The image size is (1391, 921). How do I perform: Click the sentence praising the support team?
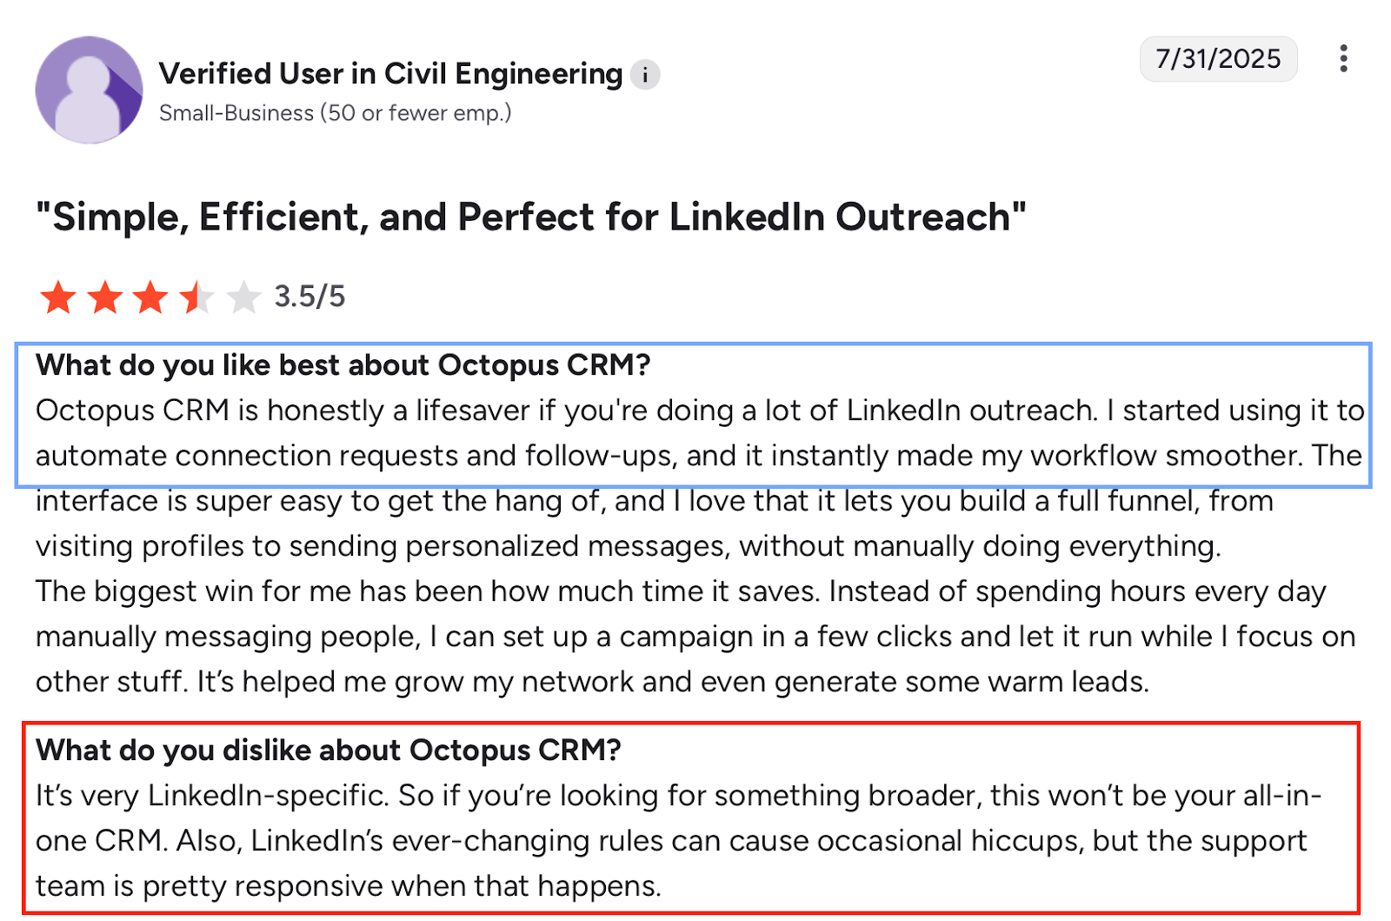348,886
